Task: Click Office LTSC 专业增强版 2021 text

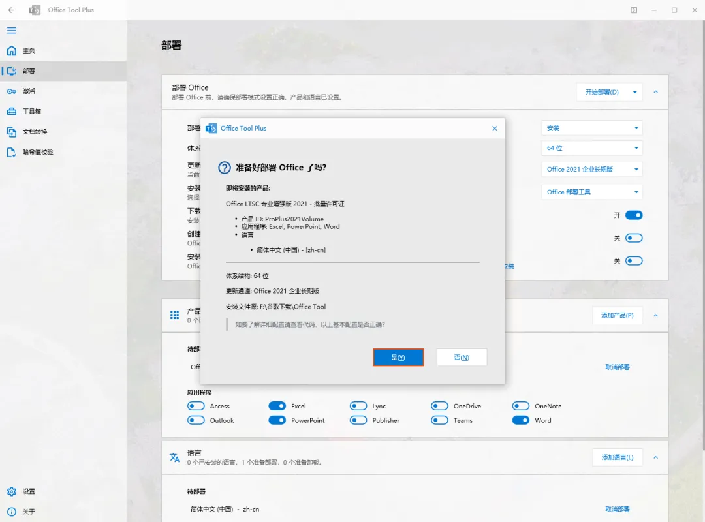Action: tap(285, 204)
